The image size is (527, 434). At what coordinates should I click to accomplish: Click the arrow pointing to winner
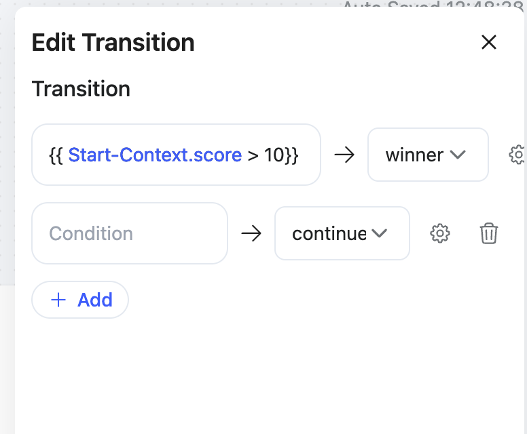tap(344, 155)
